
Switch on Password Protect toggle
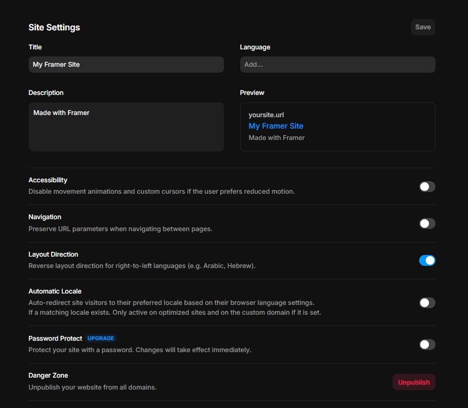pos(427,345)
